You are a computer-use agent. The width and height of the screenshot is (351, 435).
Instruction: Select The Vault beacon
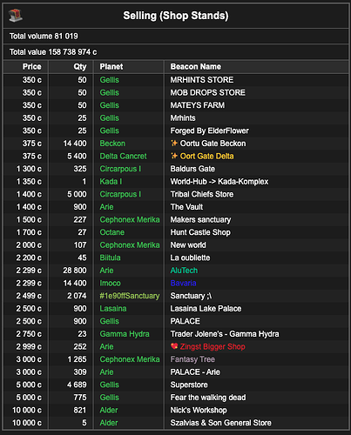click(186, 207)
